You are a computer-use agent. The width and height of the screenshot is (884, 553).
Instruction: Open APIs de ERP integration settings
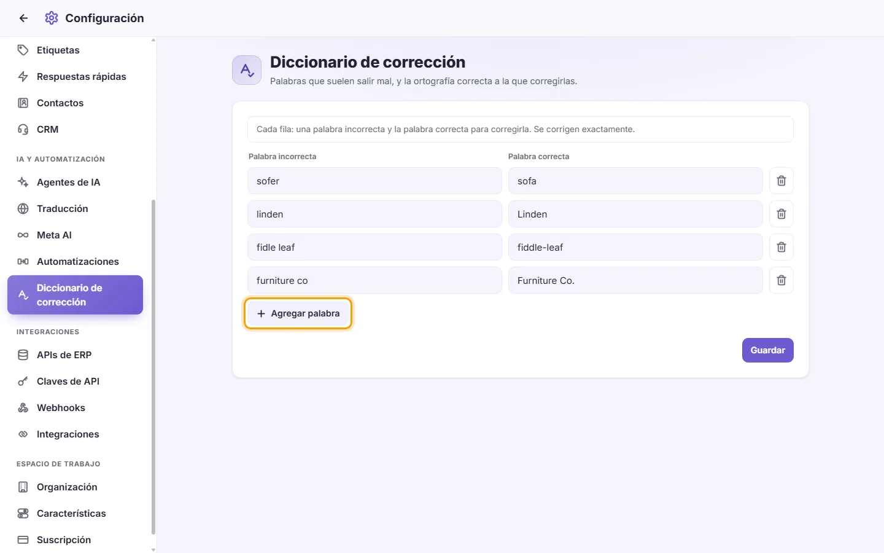(x=75, y=355)
